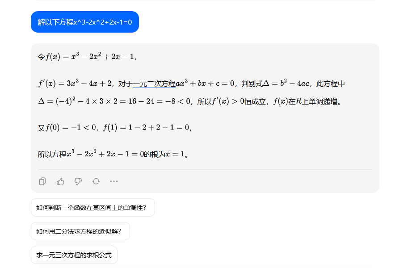Expand additional response actions via the dots
The height and width of the screenshot is (268, 412).
114,181
